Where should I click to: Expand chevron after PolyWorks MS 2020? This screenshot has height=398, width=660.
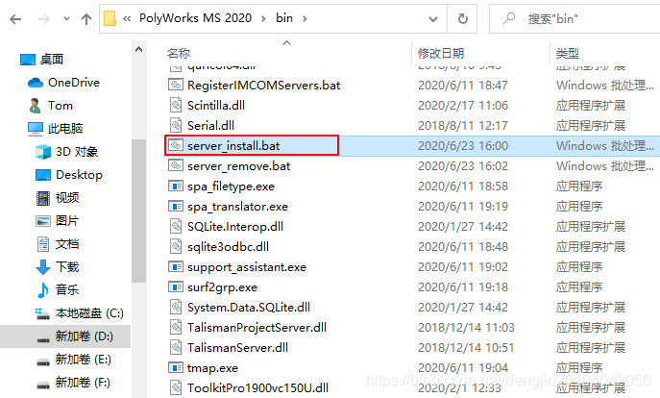263,18
